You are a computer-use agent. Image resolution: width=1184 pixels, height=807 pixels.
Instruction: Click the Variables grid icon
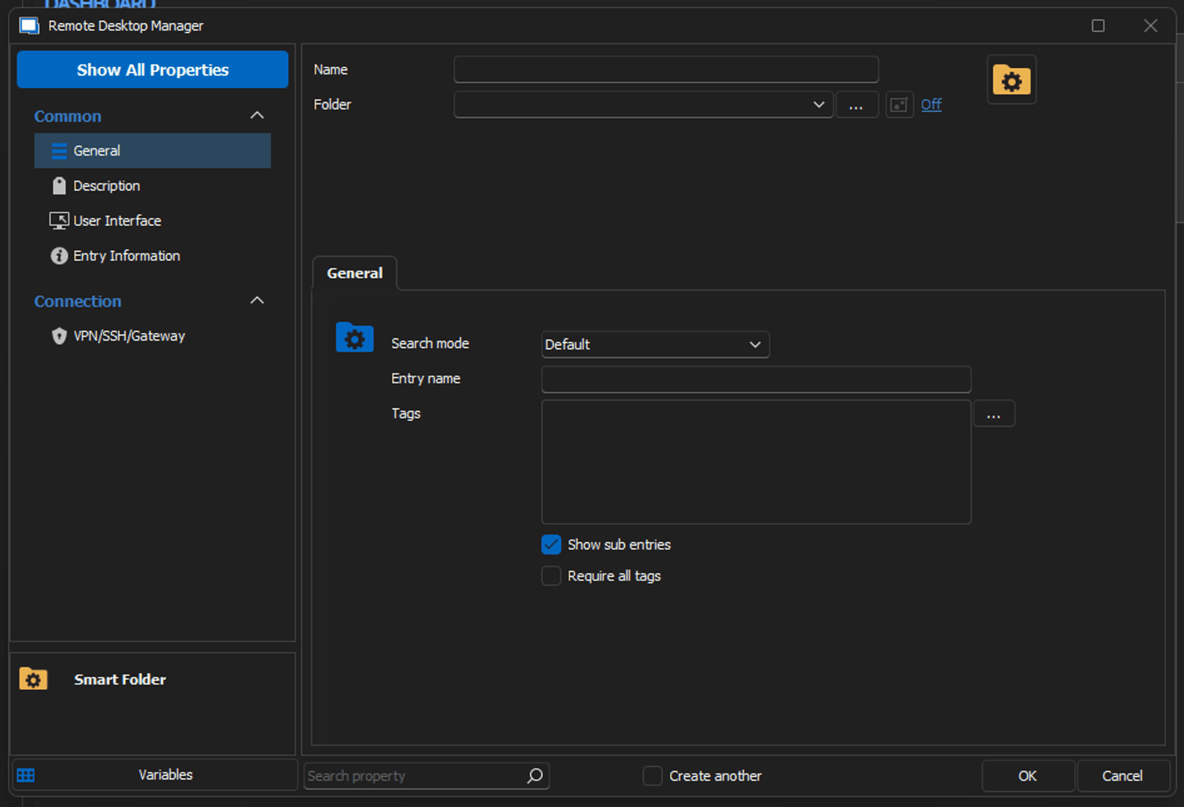tap(26, 775)
